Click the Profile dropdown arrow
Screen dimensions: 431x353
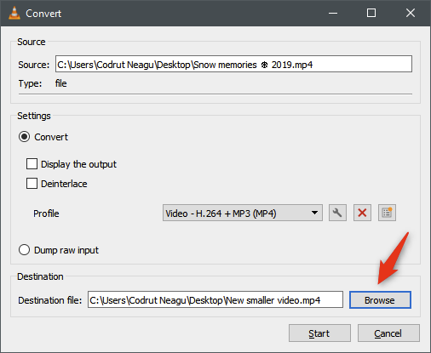coord(314,213)
